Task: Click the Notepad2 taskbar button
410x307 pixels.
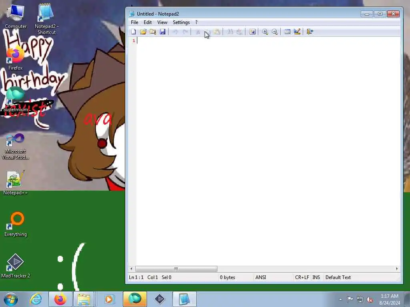Action: [x=184, y=299]
